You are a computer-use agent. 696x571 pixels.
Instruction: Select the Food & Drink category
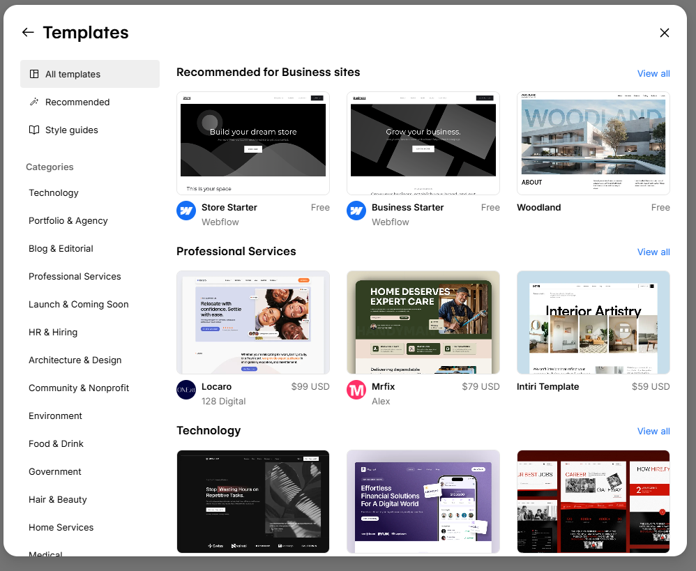(x=56, y=443)
